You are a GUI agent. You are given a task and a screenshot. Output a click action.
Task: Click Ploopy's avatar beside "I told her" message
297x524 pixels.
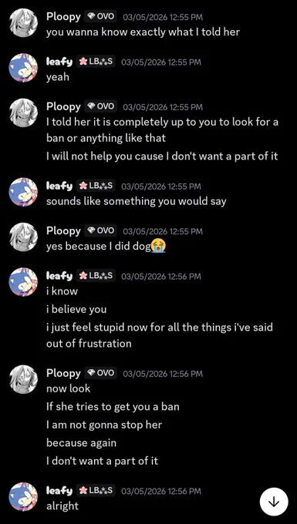point(23,113)
